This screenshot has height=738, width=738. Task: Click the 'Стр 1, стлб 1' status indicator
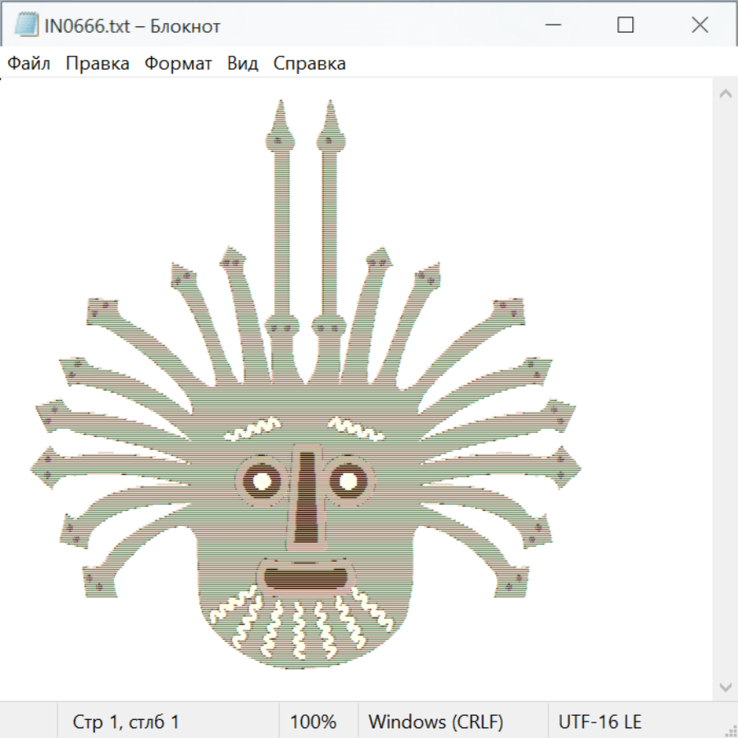pyautogui.click(x=126, y=722)
